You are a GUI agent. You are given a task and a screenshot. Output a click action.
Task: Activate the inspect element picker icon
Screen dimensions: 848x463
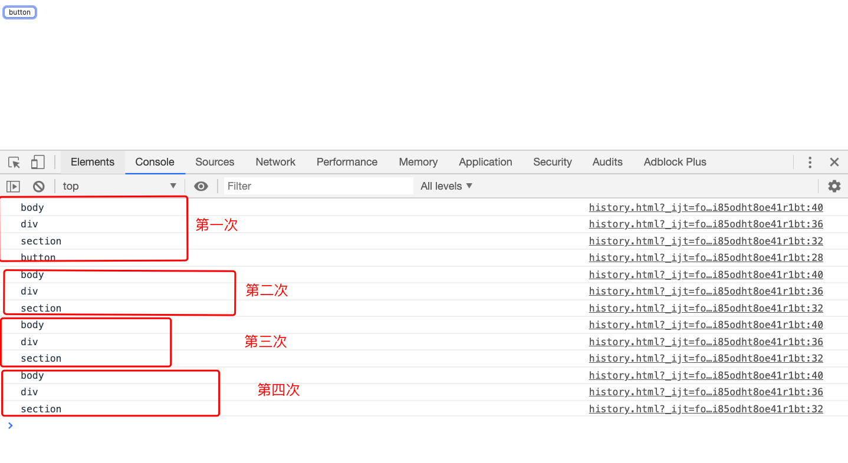[x=14, y=162]
